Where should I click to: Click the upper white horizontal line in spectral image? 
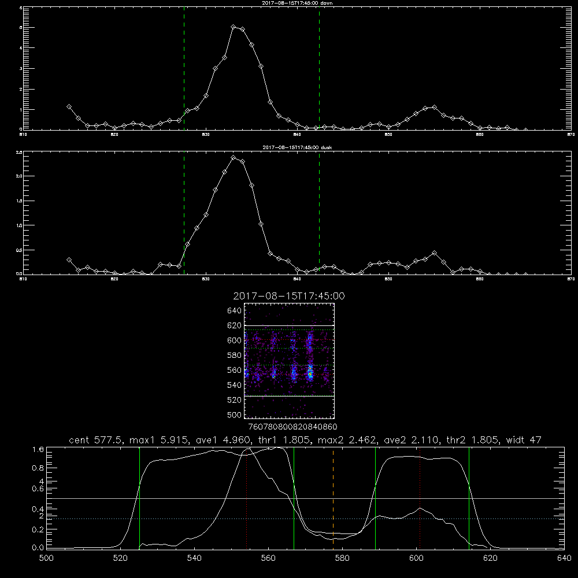click(x=290, y=325)
